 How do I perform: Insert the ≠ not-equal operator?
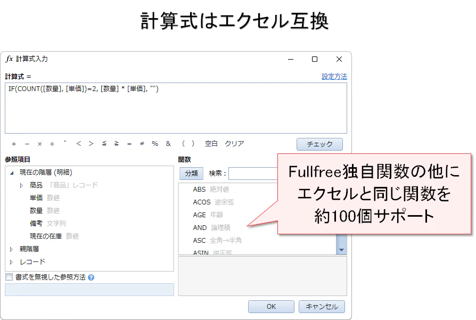pyautogui.click(x=141, y=144)
